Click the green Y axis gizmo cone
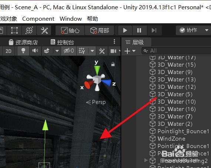Screen dimensions: 211x168 [97, 70]
